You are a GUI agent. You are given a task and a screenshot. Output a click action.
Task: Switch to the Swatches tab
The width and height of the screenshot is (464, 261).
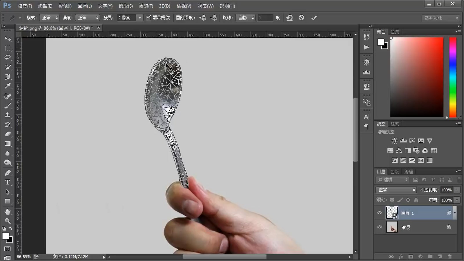click(x=395, y=32)
